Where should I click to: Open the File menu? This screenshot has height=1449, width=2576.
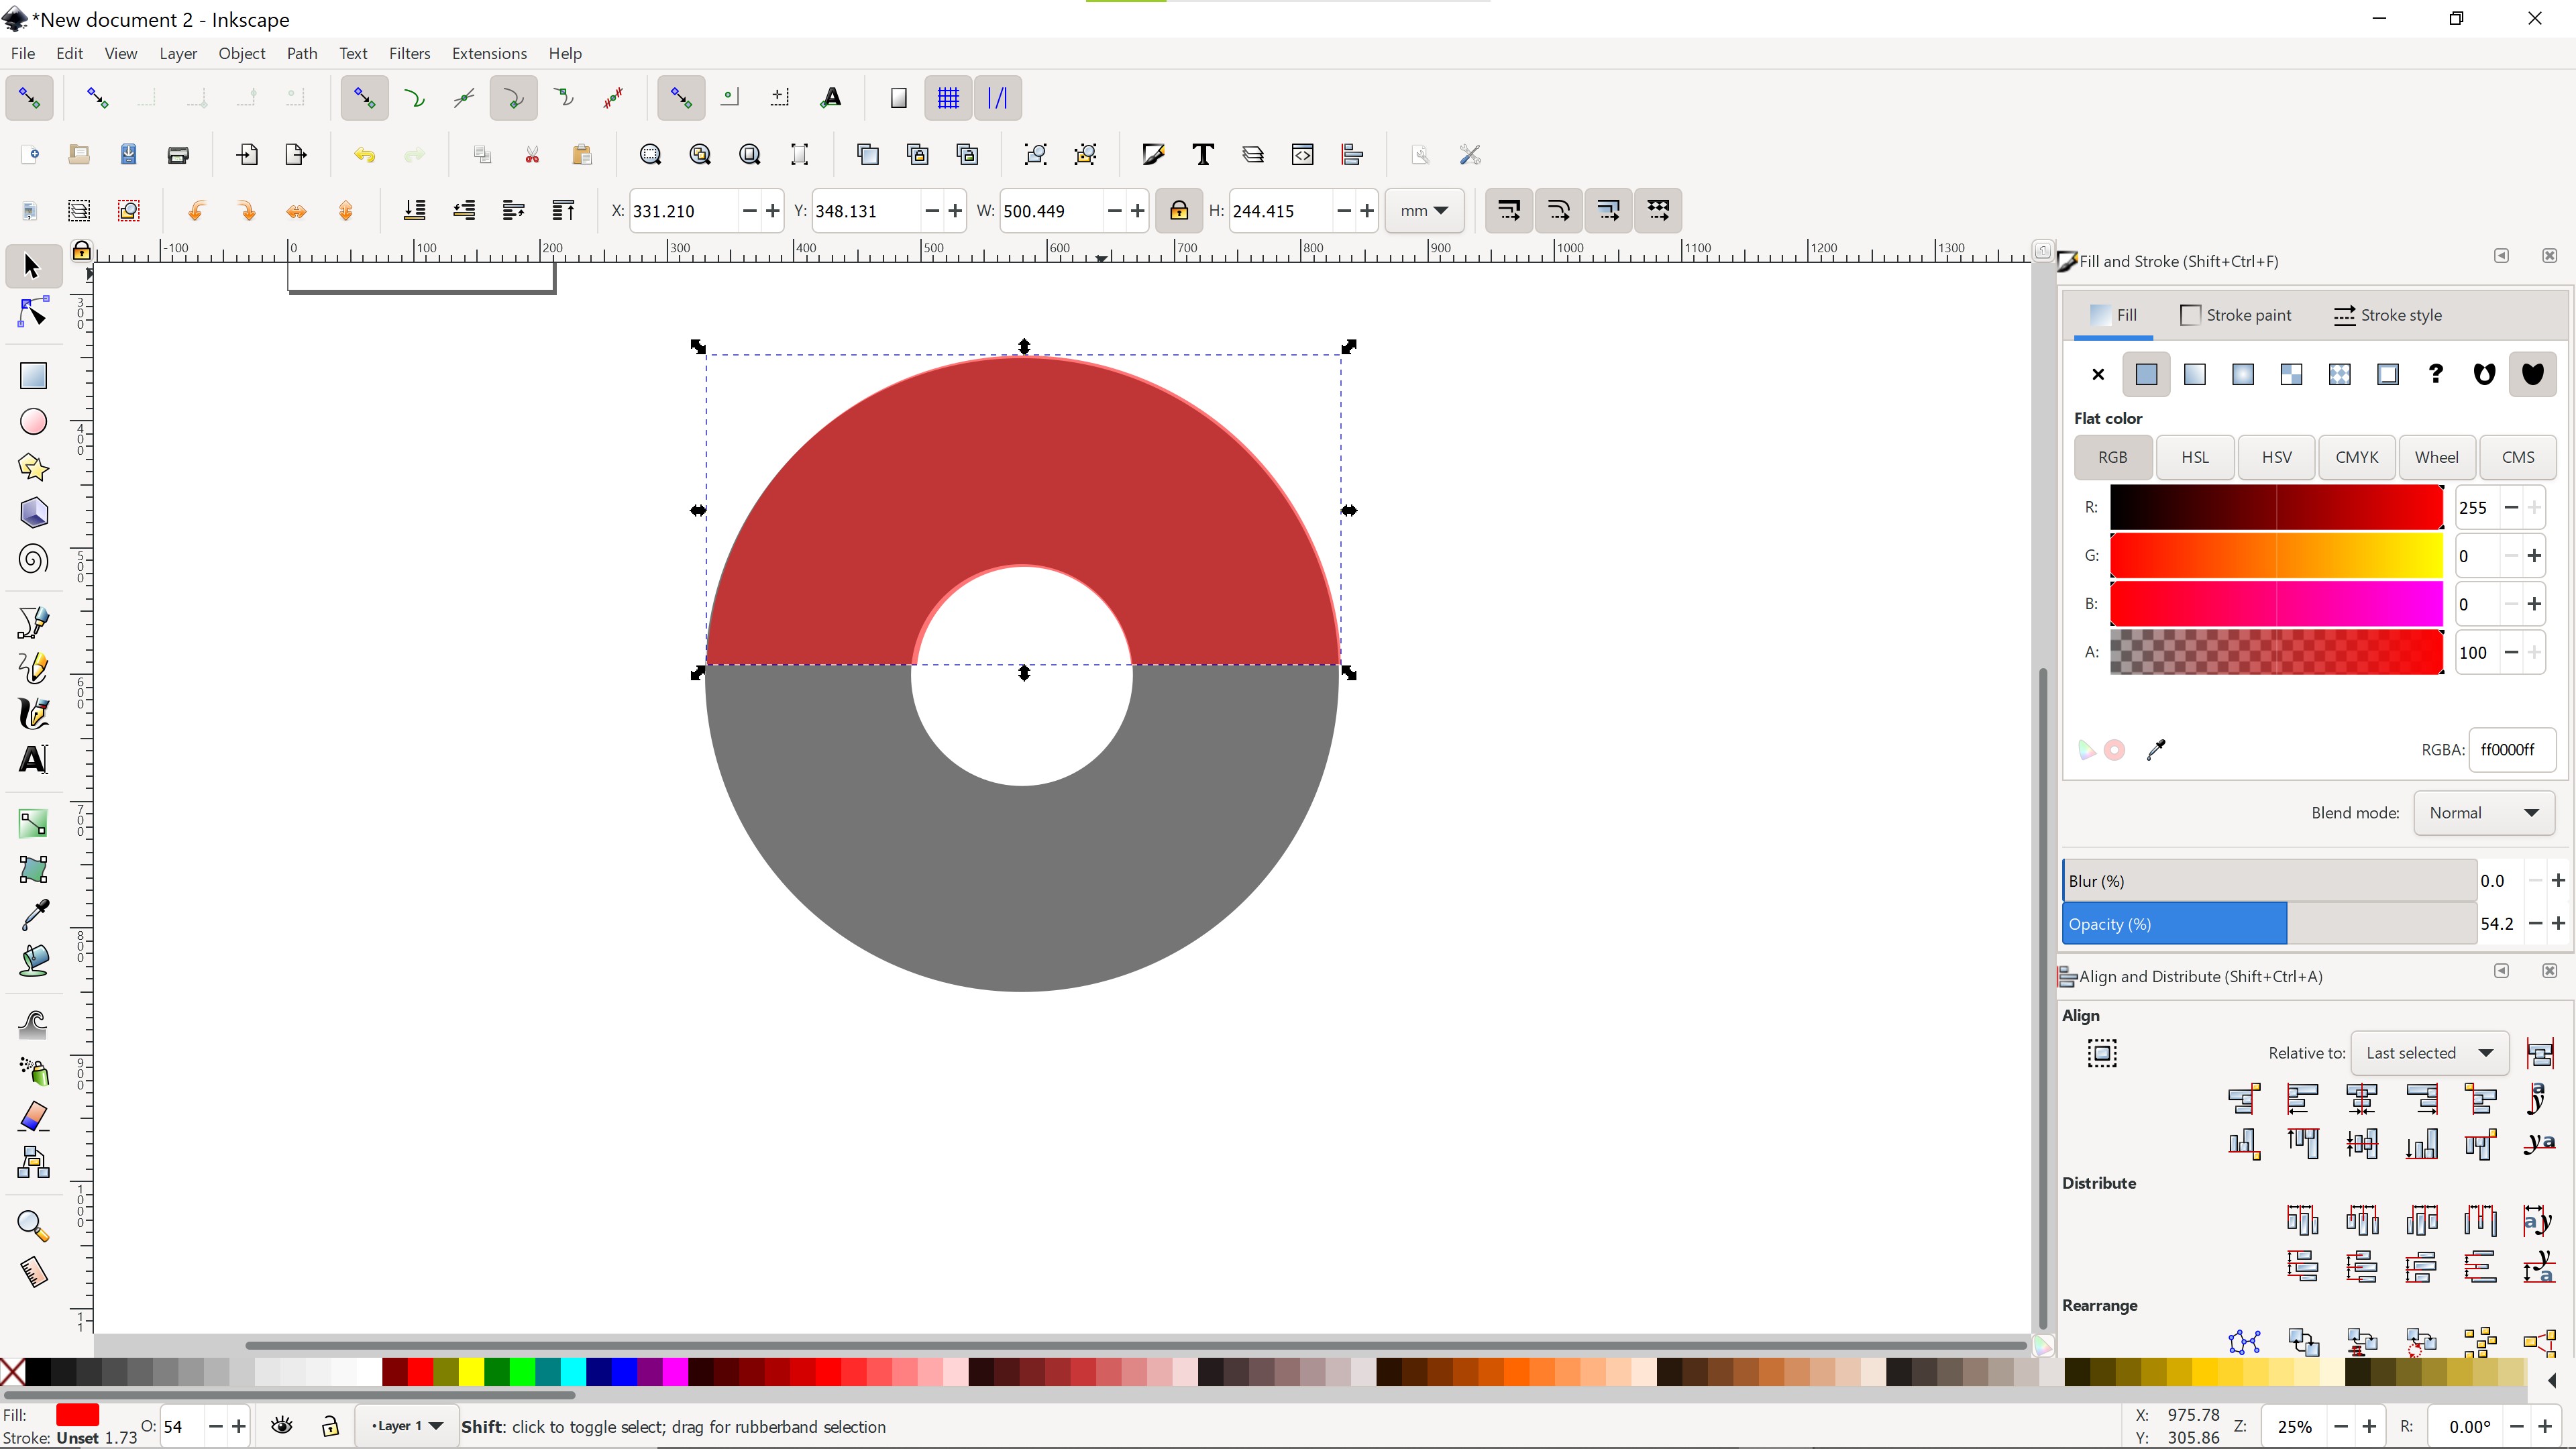click(x=22, y=53)
